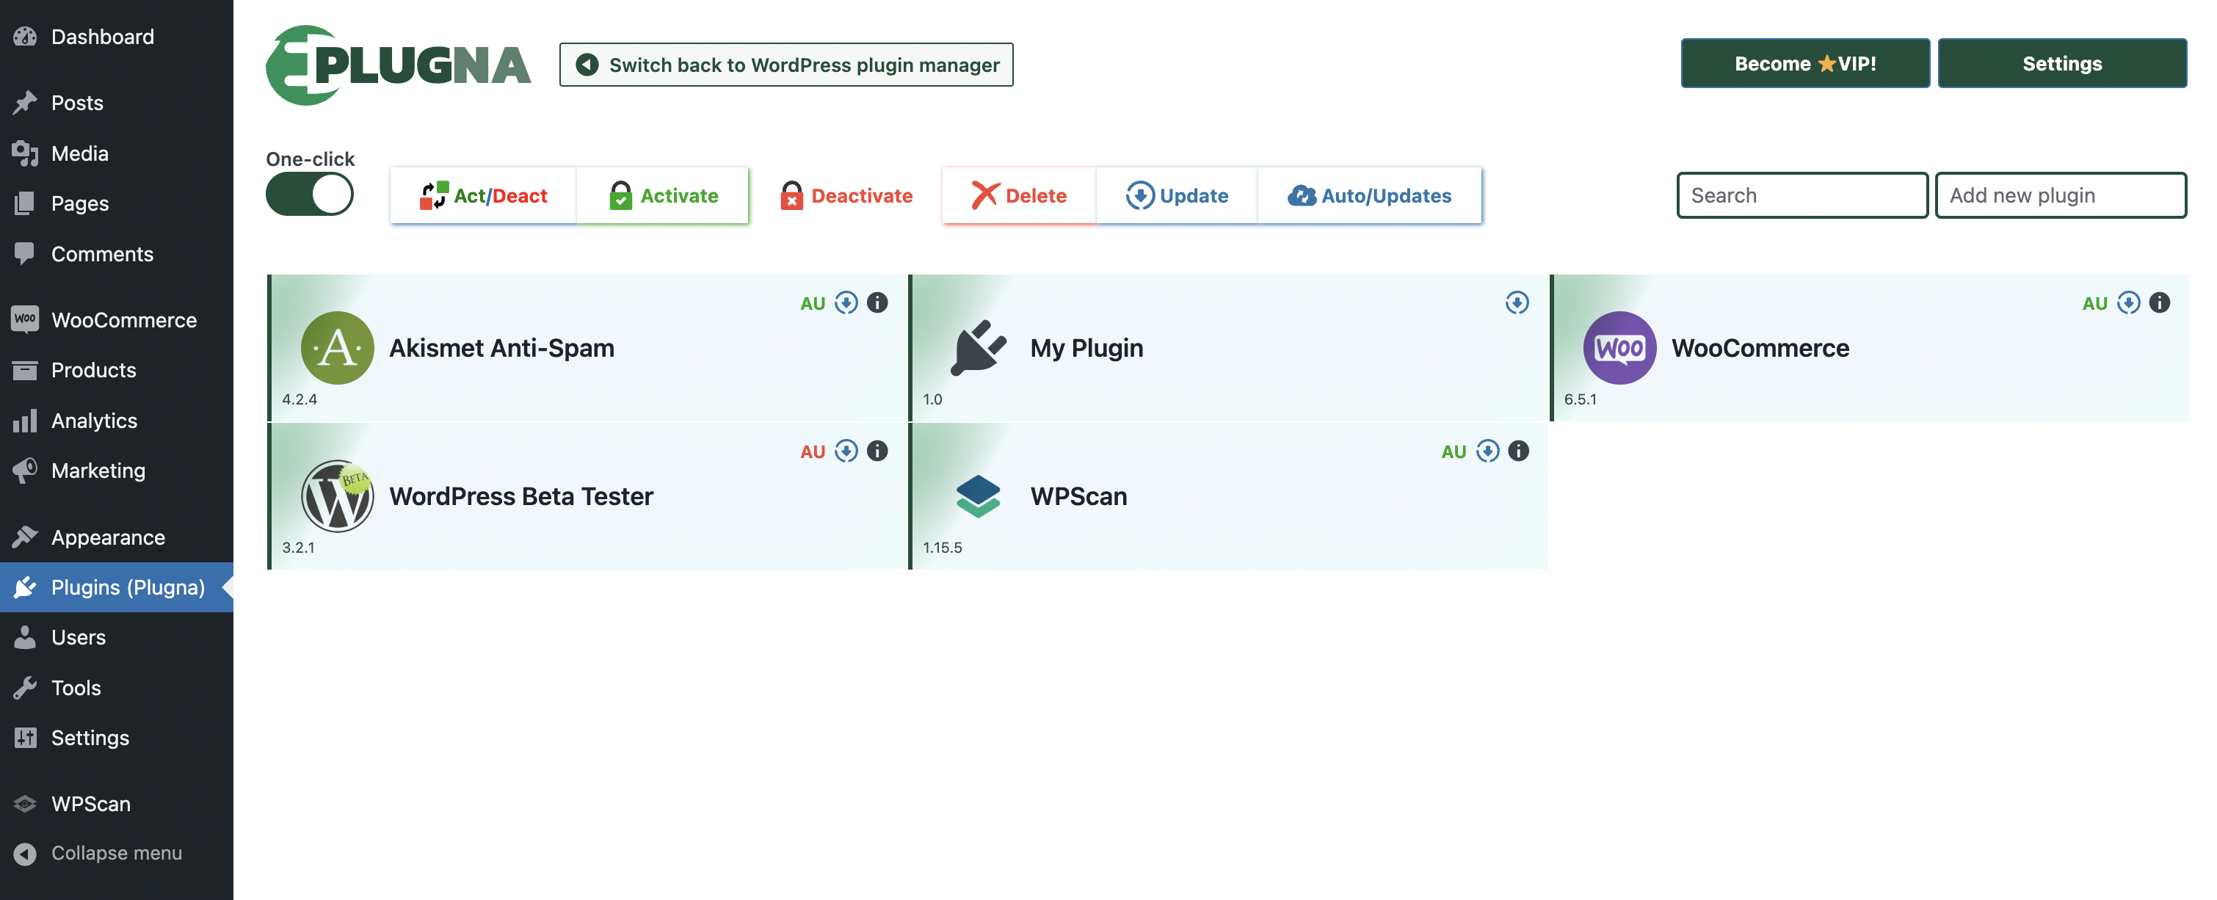Click update icon on My Plugin card
The image size is (2217, 900).
pos(1517,303)
